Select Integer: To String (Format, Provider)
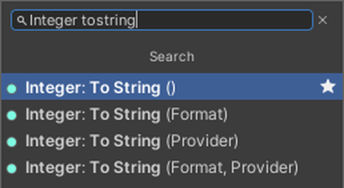Viewport: 344px width, 188px height. (x=92, y=168)
